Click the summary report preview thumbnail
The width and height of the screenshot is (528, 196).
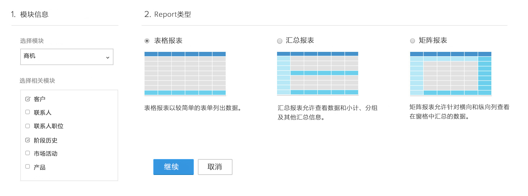pyautogui.click(x=318, y=74)
